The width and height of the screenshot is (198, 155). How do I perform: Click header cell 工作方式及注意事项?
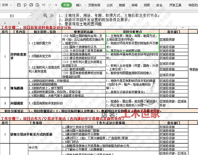coord(110,123)
